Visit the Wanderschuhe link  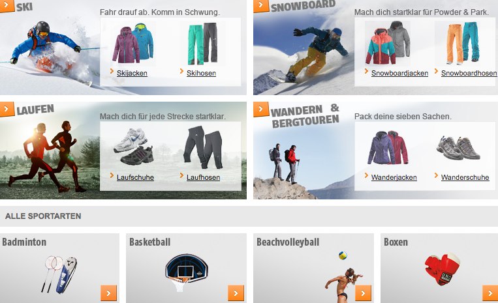(465, 177)
